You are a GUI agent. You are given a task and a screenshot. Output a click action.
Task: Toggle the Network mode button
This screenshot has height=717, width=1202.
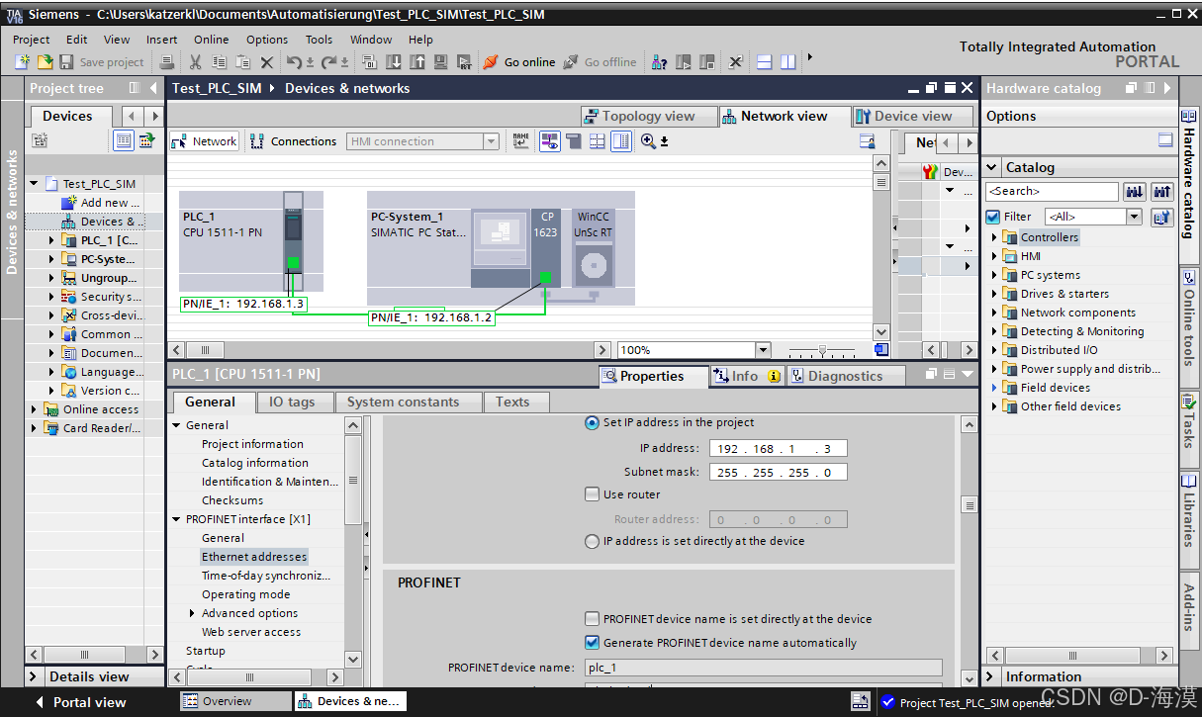(x=204, y=141)
